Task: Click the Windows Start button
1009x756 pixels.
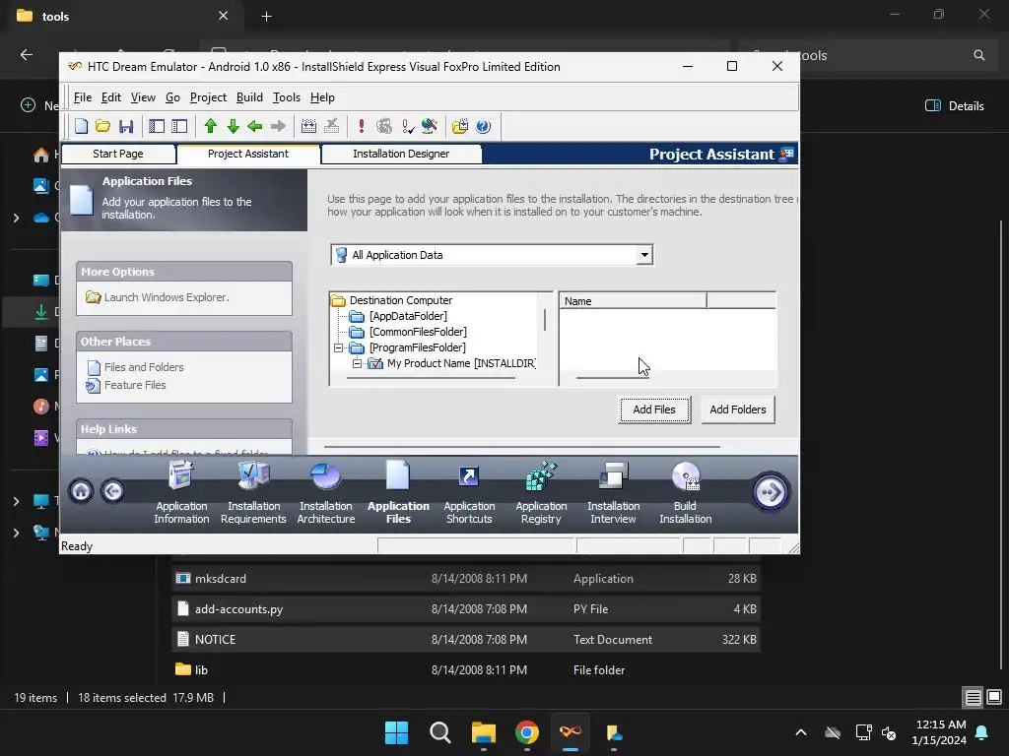Action: pyautogui.click(x=396, y=732)
